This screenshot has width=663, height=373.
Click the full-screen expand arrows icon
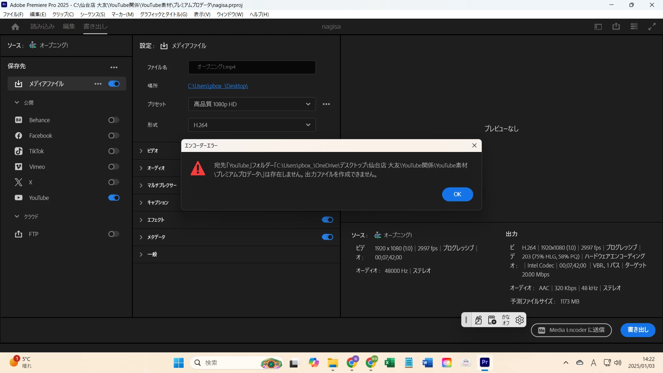click(x=652, y=27)
